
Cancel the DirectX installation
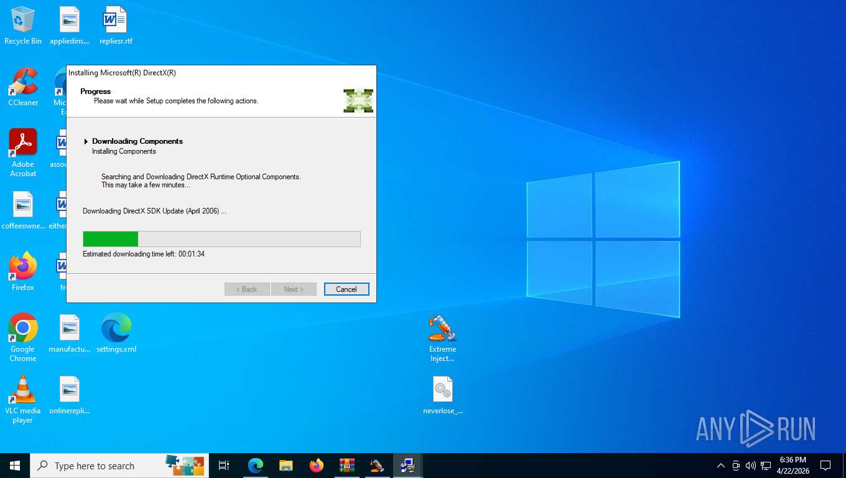(x=346, y=289)
